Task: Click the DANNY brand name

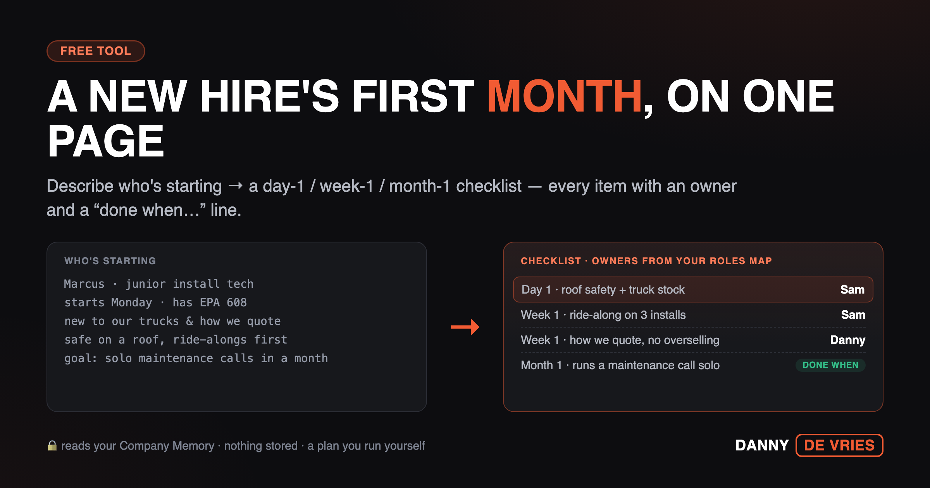Action: (x=762, y=445)
